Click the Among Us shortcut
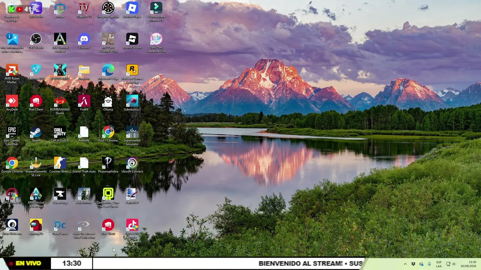The image size is (481, 270). pos(36,227)
